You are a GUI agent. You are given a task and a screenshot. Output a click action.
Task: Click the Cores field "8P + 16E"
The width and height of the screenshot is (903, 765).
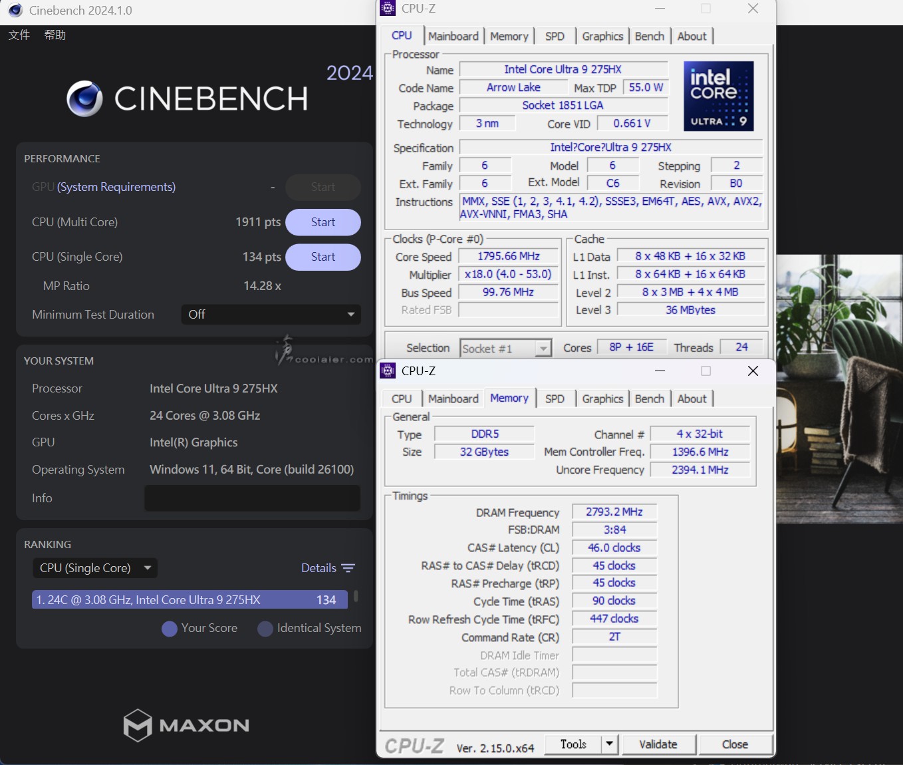click(632, 347)
